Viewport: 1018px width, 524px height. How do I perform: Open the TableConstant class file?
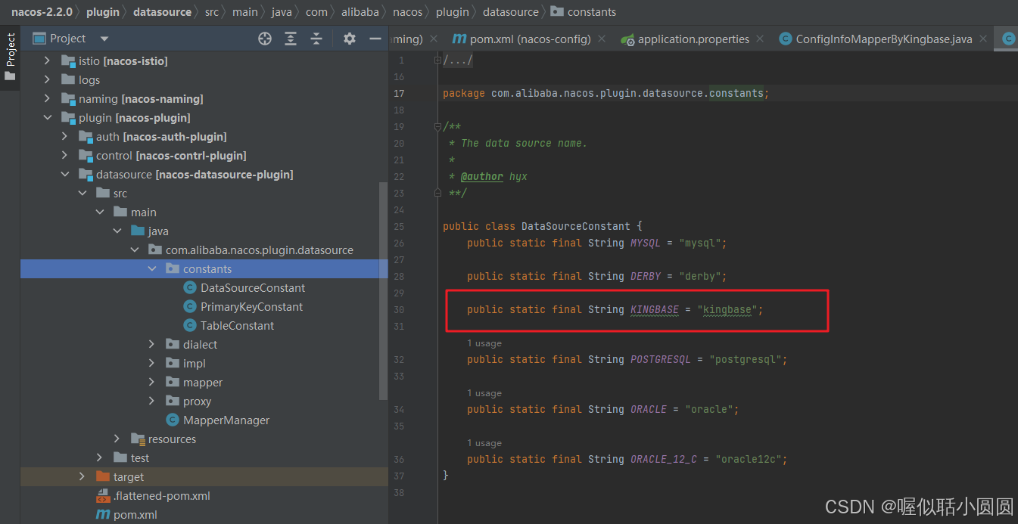[237, 325]
